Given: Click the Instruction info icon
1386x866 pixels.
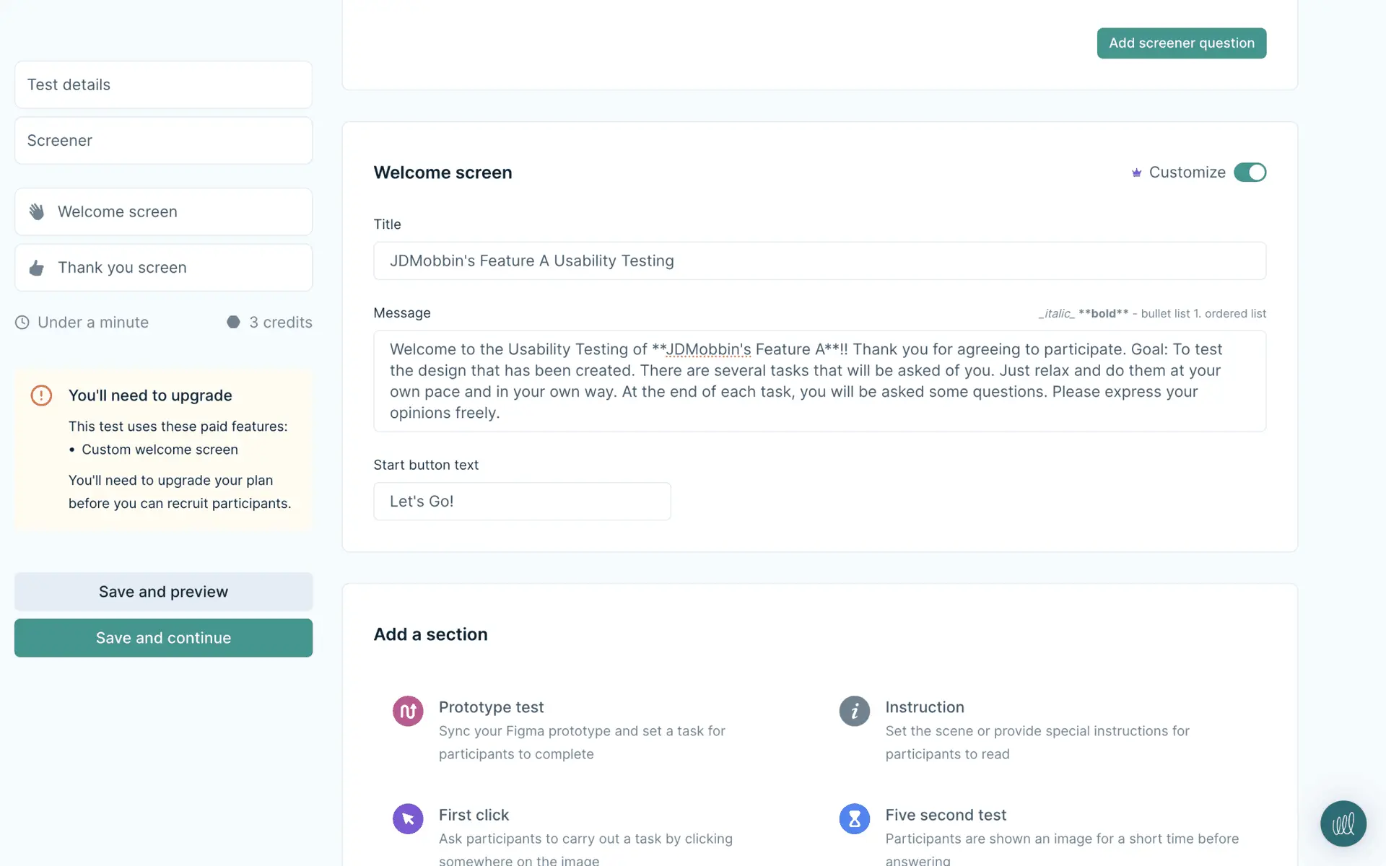Looking at the screenshot, I should [854, 711].
